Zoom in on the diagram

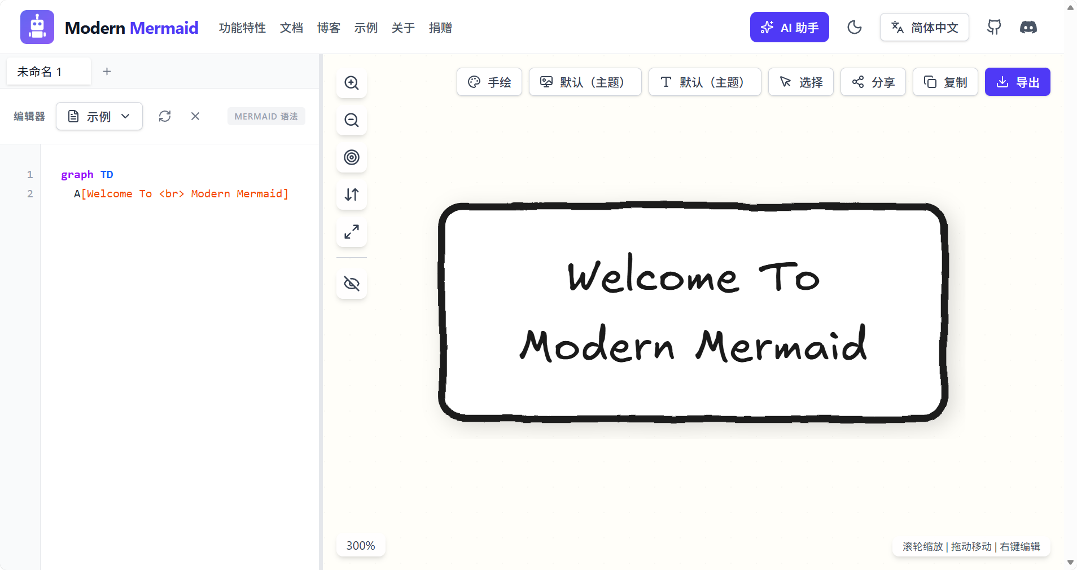coord(352,83)
